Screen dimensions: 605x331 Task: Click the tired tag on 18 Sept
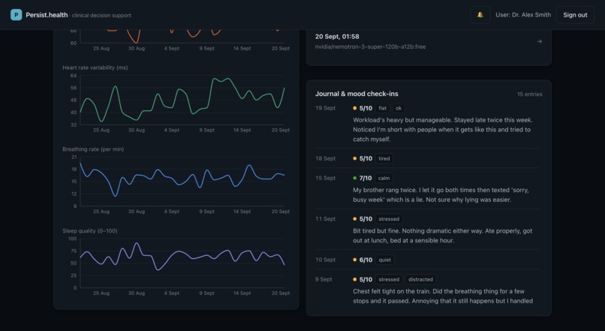tap(384, 158)
